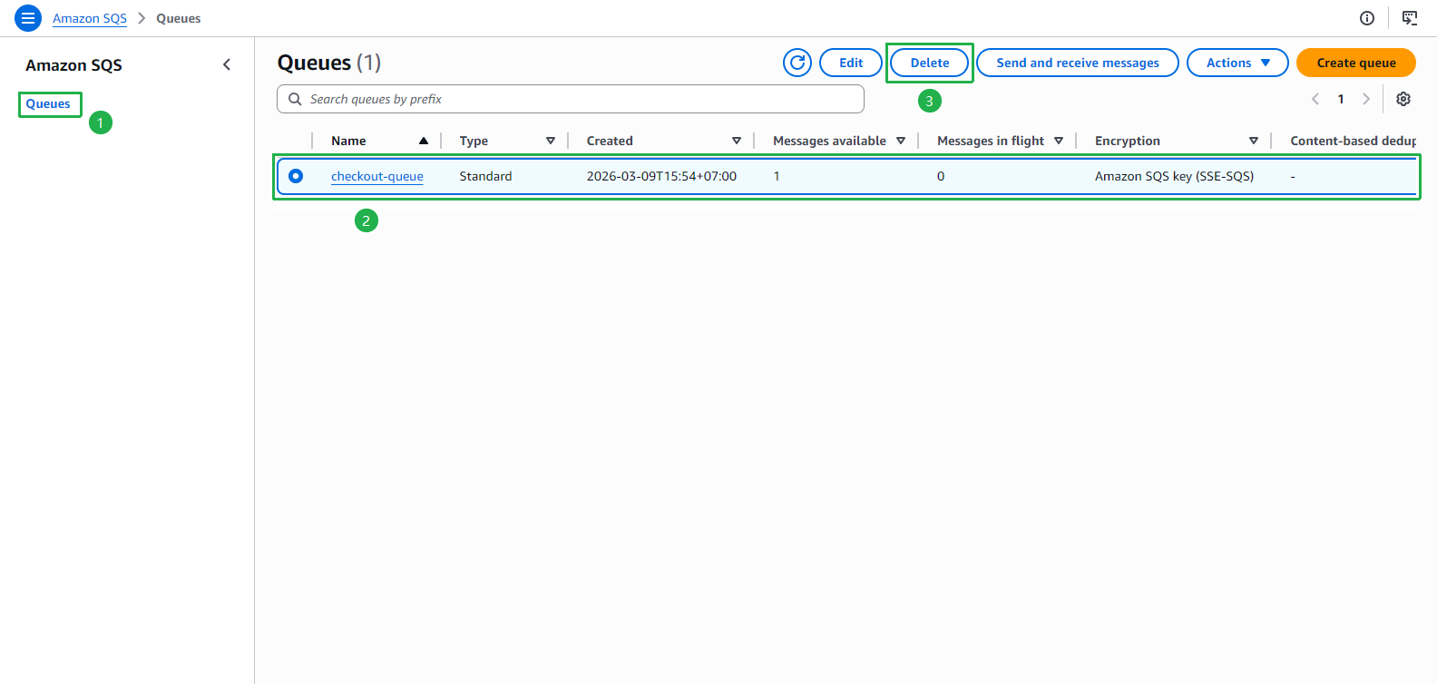The image size is (1437, 684).
Task: Sort by Messages available column arrow
Action: pyautogui.click(x=901, y=141)
